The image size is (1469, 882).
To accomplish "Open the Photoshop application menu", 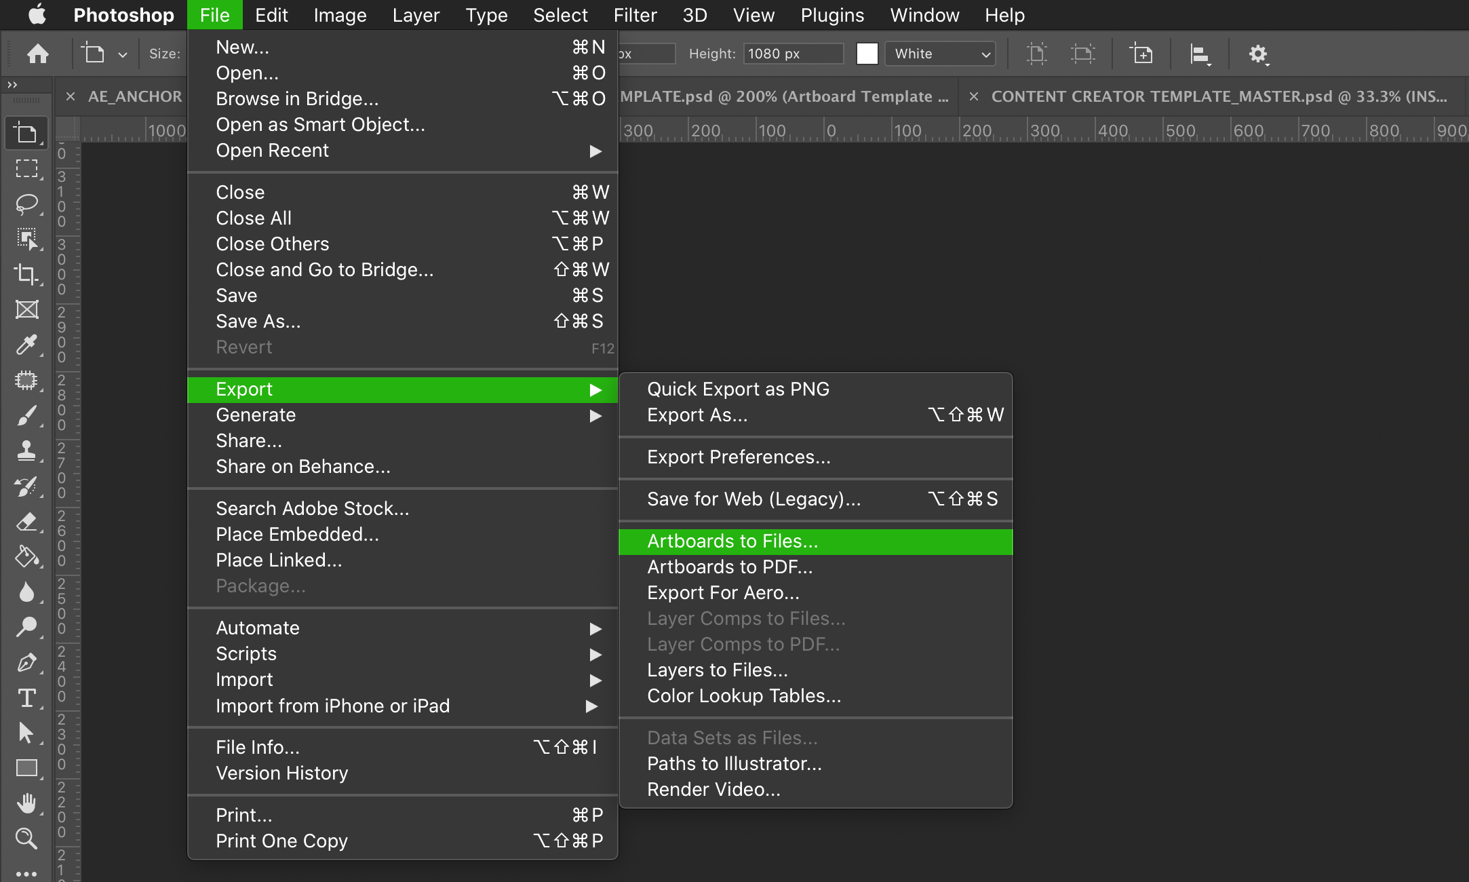I will point(123,15).
